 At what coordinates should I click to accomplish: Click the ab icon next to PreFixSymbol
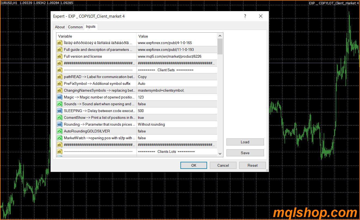59,83
